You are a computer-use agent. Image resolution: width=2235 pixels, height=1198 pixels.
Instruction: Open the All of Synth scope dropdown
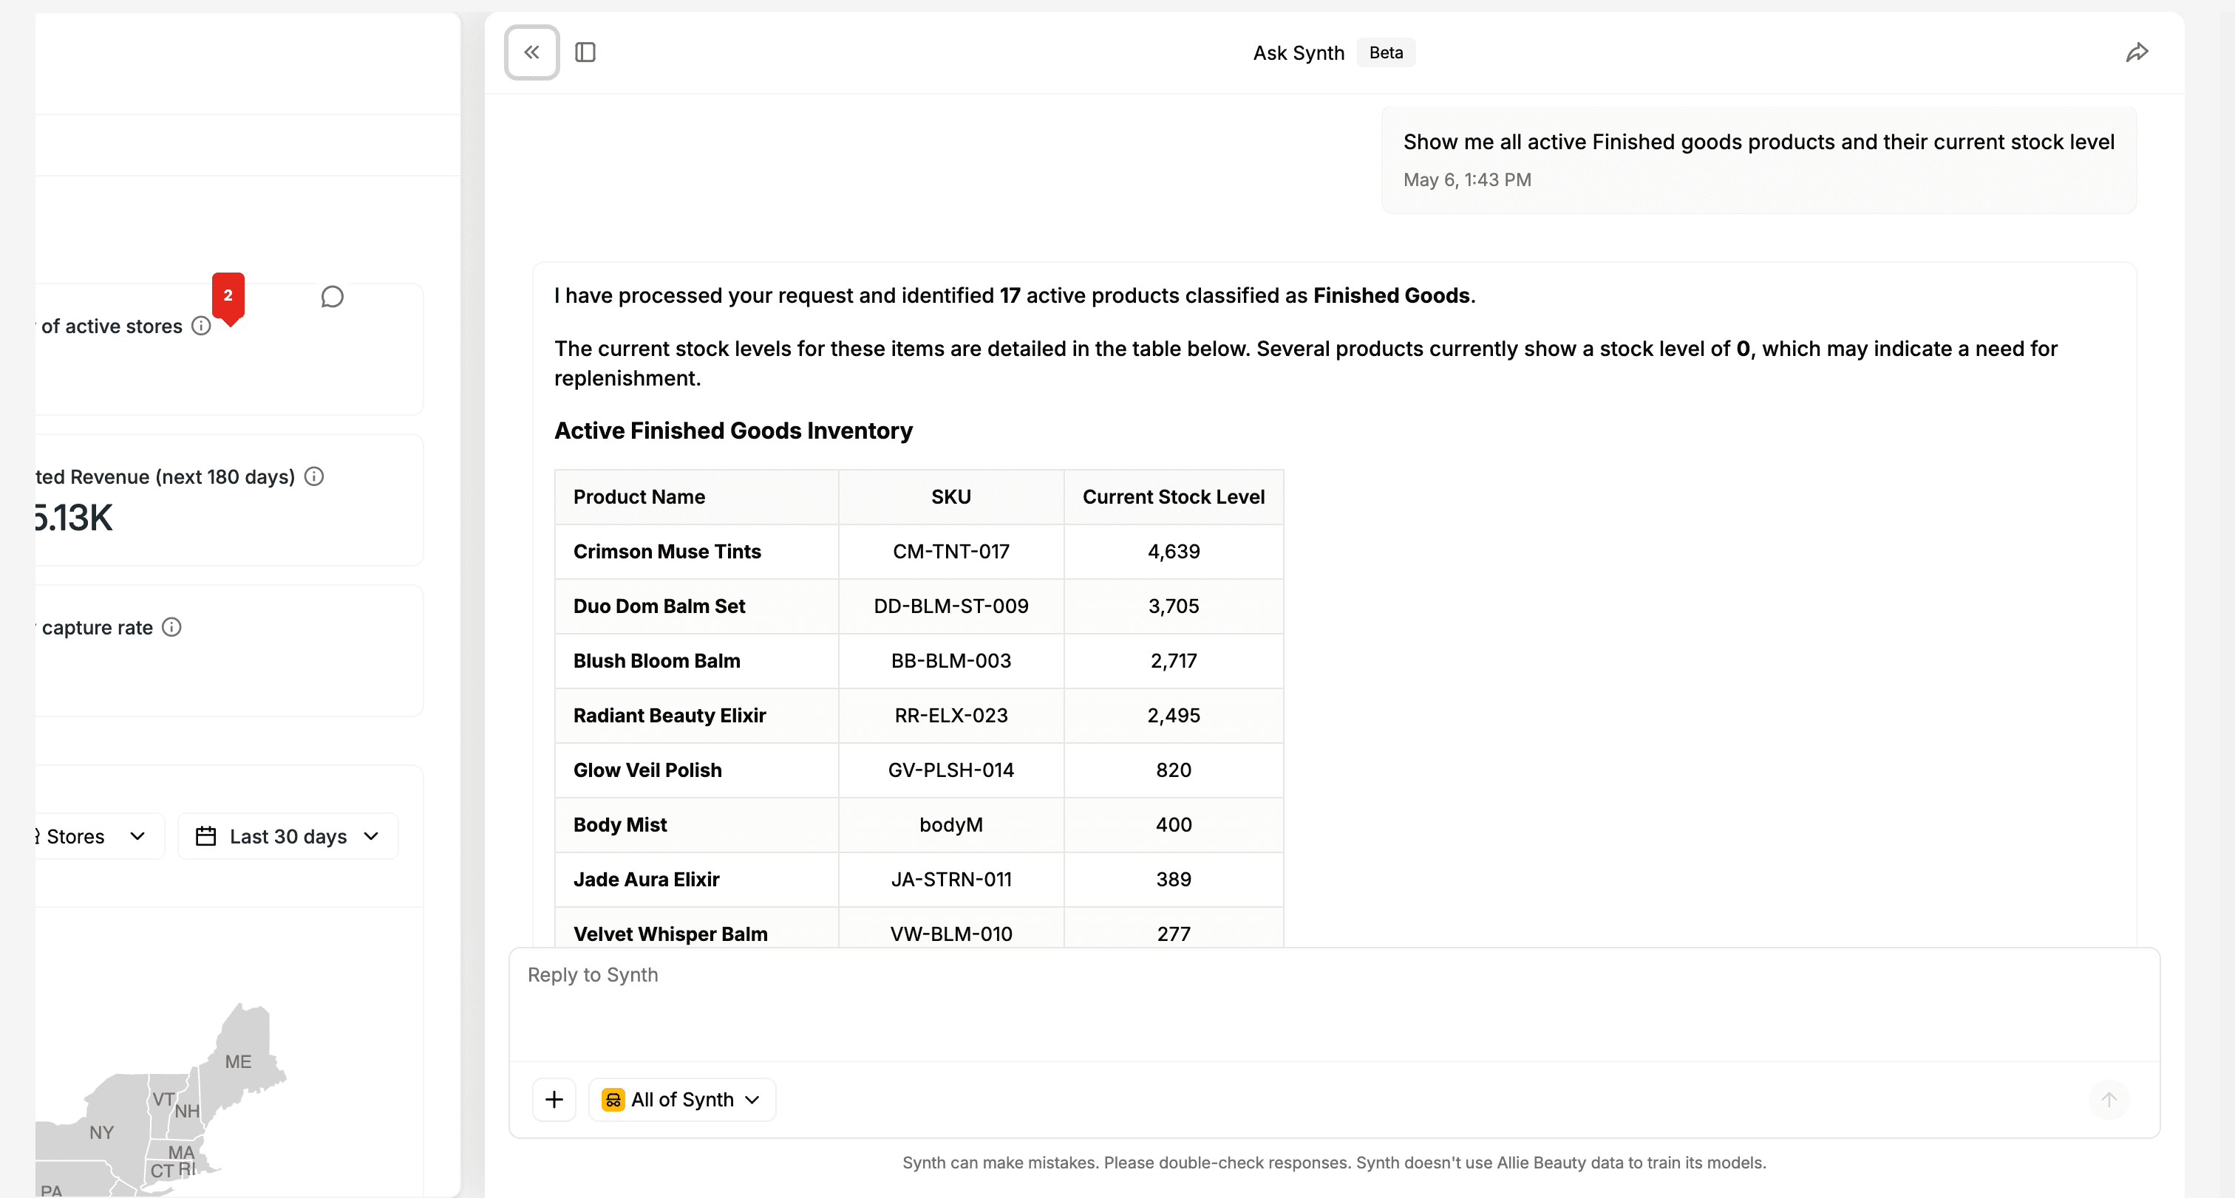point(682,1100)
